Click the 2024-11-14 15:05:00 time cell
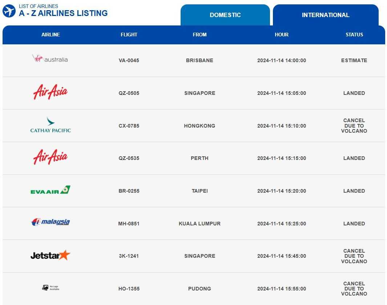 pos(282,93)
